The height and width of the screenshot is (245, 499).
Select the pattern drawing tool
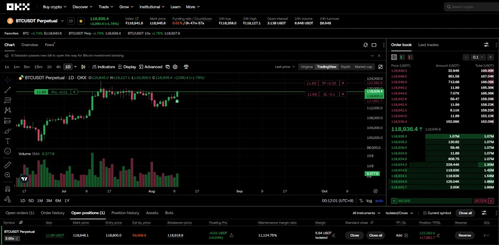[7, 110]
